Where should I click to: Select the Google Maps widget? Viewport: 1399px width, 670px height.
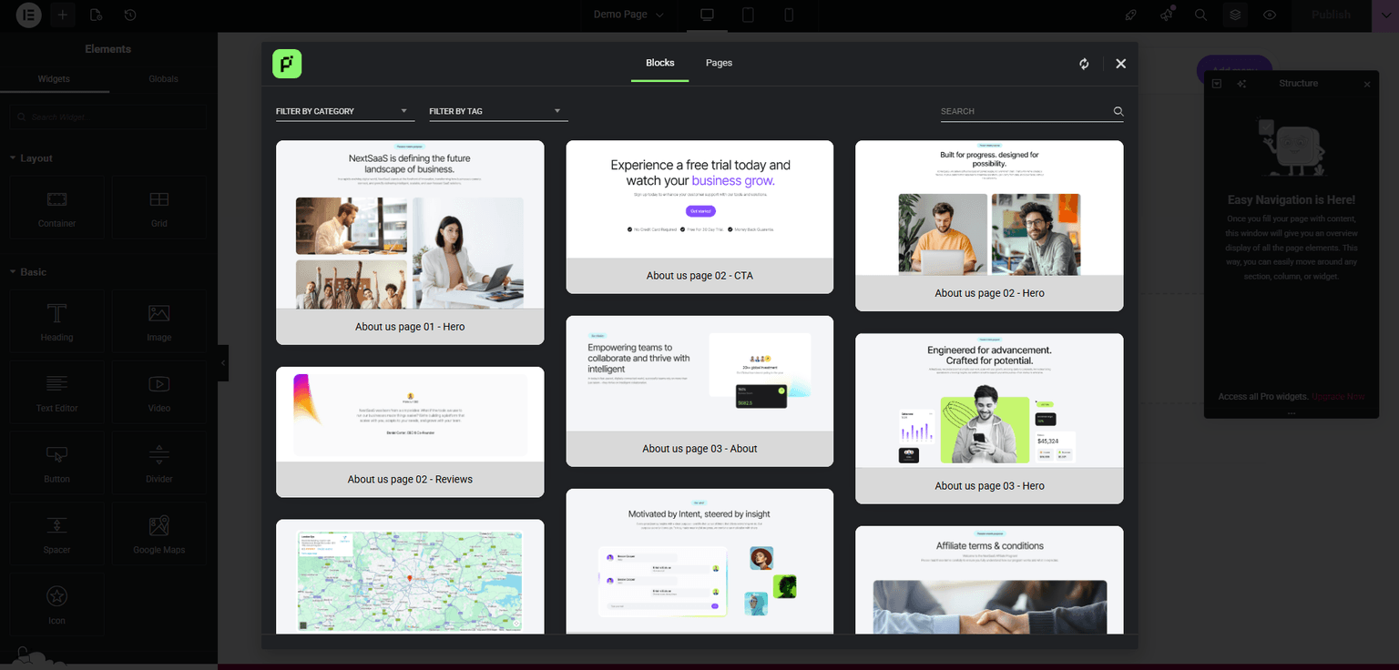pos(158,533)
